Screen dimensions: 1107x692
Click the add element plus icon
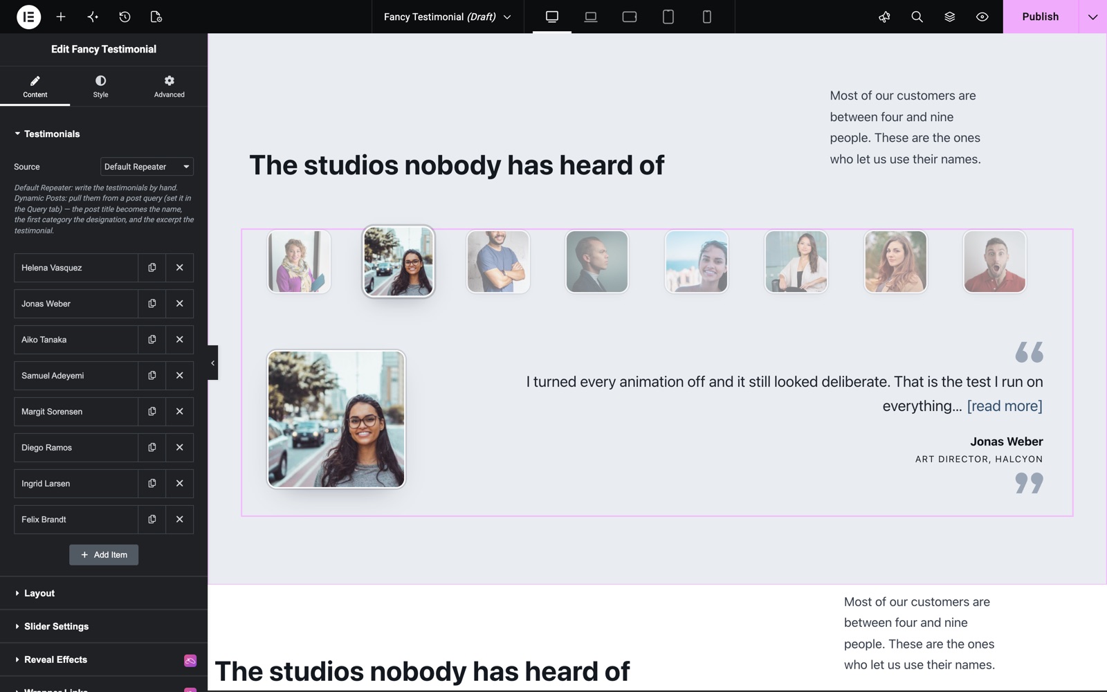61,17
